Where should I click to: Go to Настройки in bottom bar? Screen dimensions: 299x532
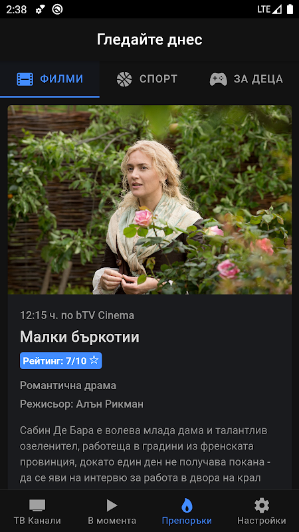[262, 521]
